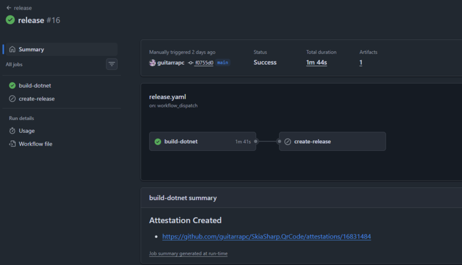Click skipped icon on create-release graph node
This screenshot has height=265, width=462.
coord(288,141)
